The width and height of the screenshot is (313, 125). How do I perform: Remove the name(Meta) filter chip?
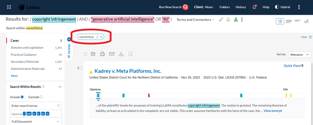(101, 37)
